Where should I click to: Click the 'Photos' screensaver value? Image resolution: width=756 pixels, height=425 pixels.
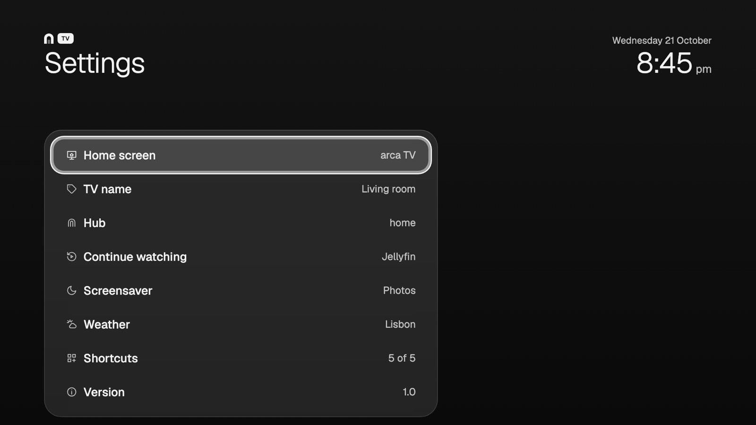point(399,290)
